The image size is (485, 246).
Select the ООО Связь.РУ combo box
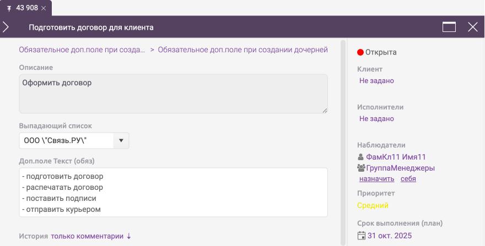click(x=66, y=140)
